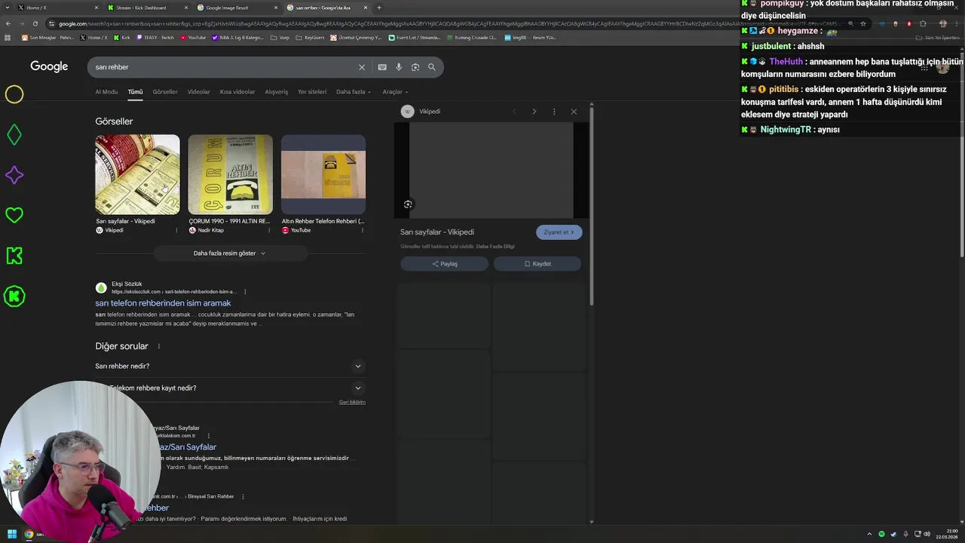Viewport: 965px width, 543px height.
Task: Select the Videolar search tab
Action: pos(199,92)
